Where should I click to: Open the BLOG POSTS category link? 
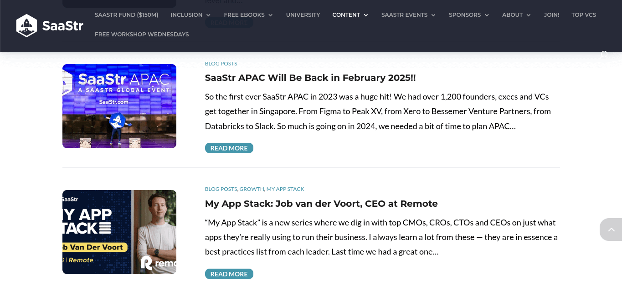221,63
